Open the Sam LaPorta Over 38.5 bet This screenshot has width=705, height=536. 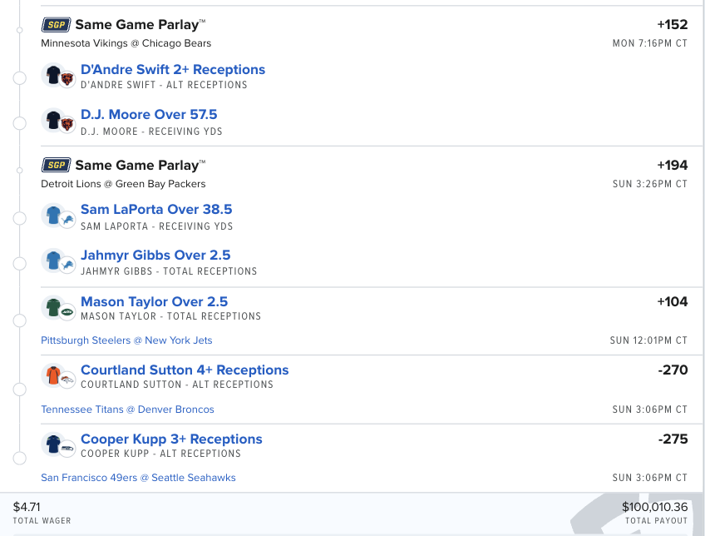(156, 209)
